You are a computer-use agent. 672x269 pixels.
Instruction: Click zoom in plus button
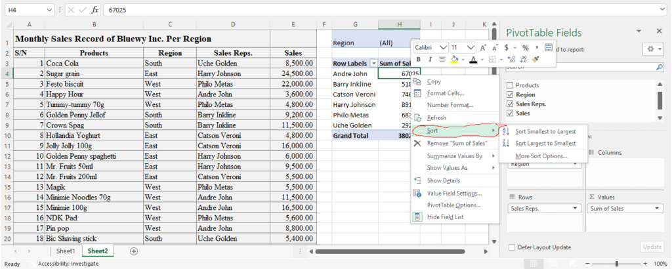click(645, 264)
